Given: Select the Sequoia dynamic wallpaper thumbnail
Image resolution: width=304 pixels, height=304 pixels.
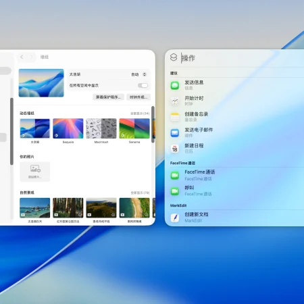Looking at the screenshot, I should pyautogui.click(x=68, y=128).
